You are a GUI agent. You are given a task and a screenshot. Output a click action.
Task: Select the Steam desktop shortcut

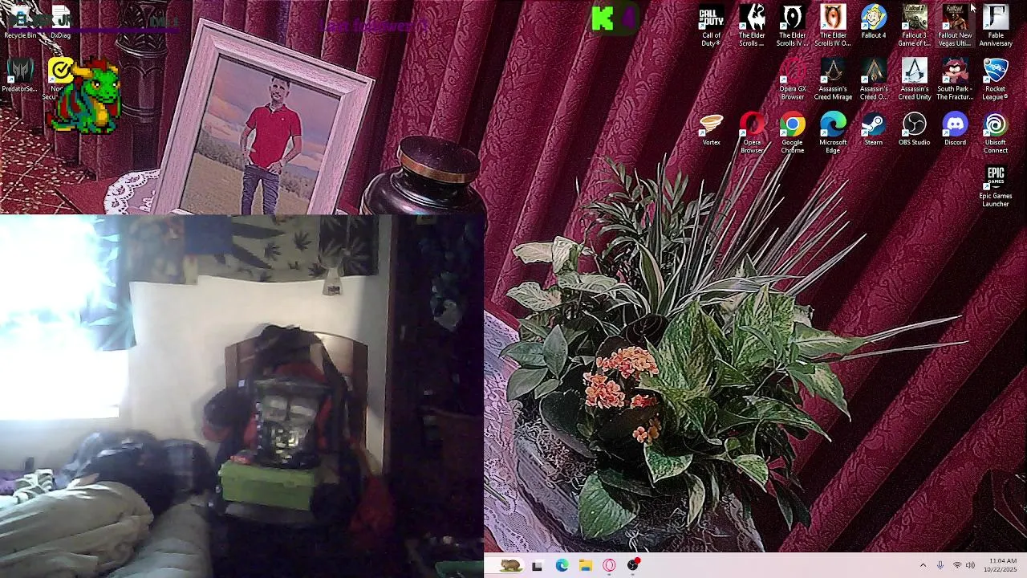pyautogui.click(x=874, y=130)
